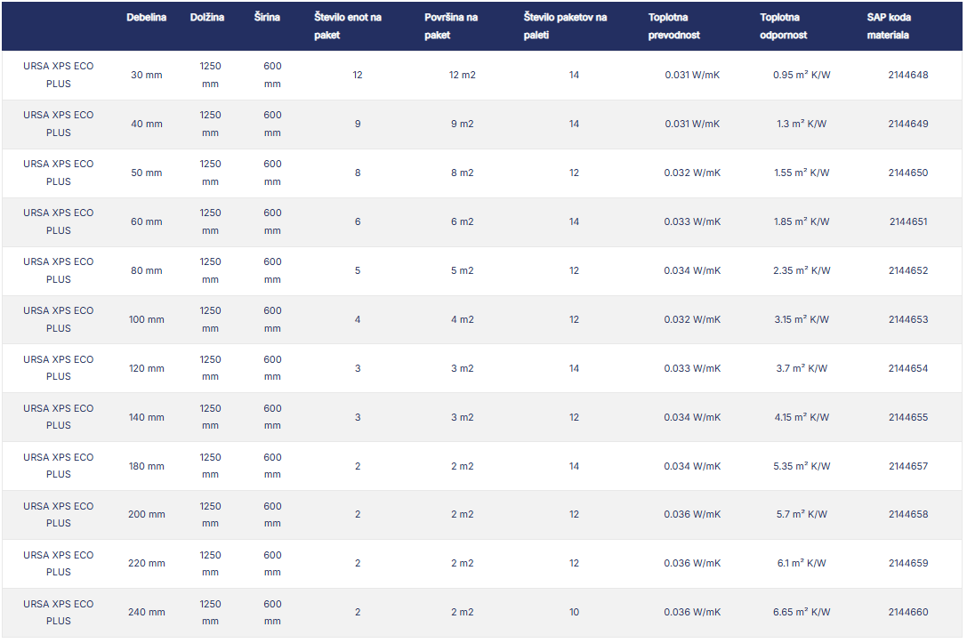Select SAP code 2144660
This screenshot has height=643, width=967.
tap(907, 613)
